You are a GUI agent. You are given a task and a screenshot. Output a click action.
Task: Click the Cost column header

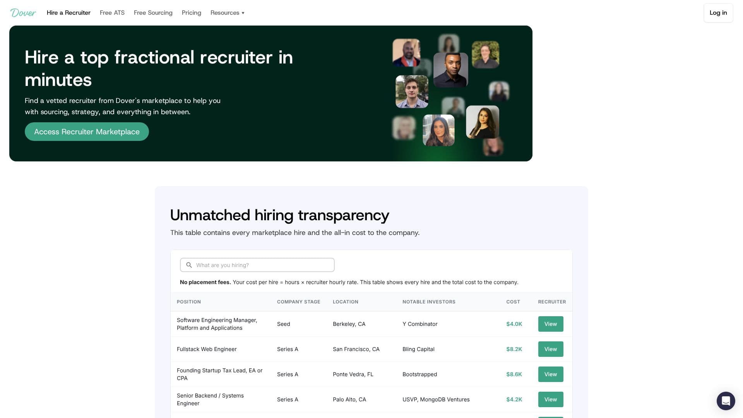point(513,302)
